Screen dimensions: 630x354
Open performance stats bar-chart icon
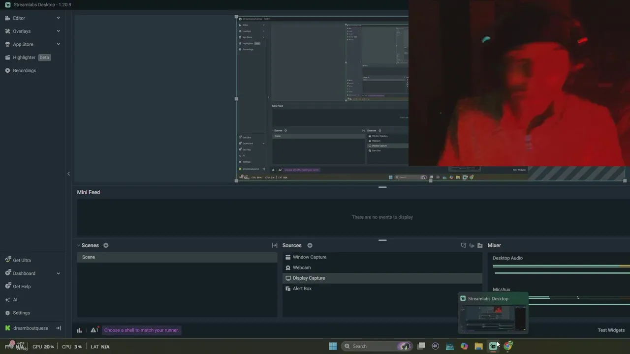pos(79,330)
